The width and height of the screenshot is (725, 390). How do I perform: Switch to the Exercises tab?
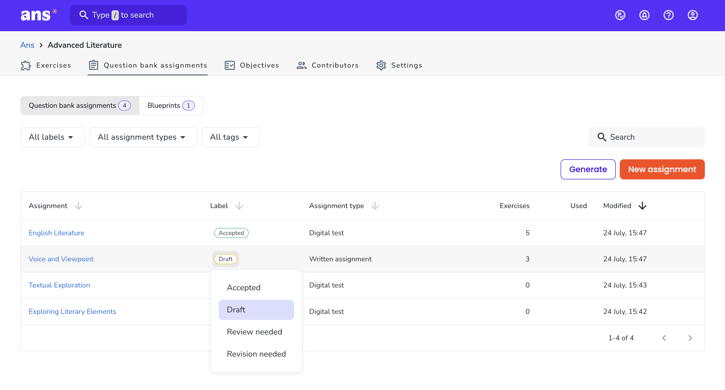point(46,65)
